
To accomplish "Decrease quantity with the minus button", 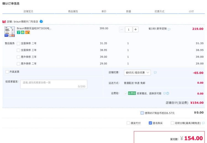I will point(122,30).
